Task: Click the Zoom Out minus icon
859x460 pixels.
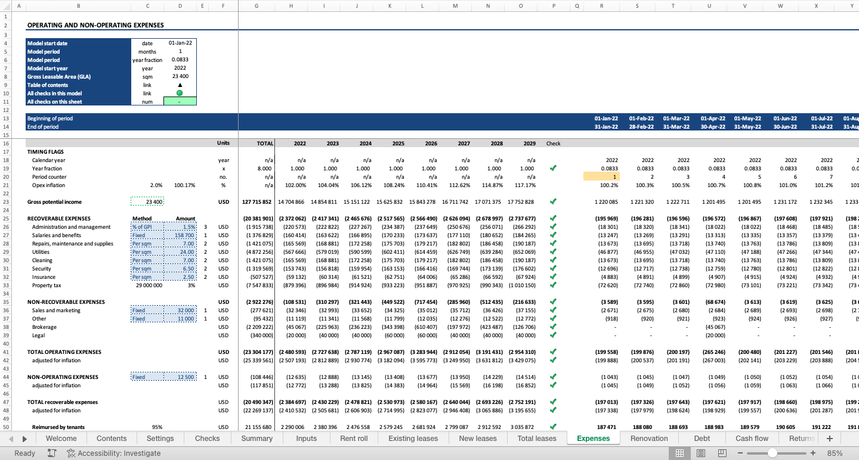Action: click(740, 453)
